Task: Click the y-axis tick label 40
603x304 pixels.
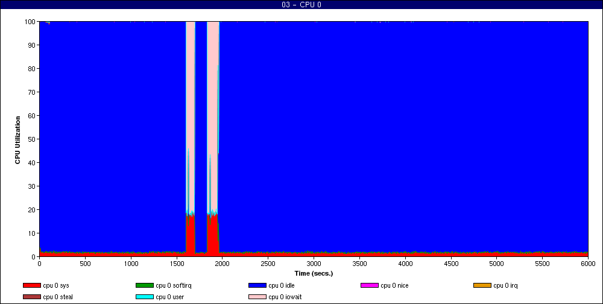Action: (33, 163)
